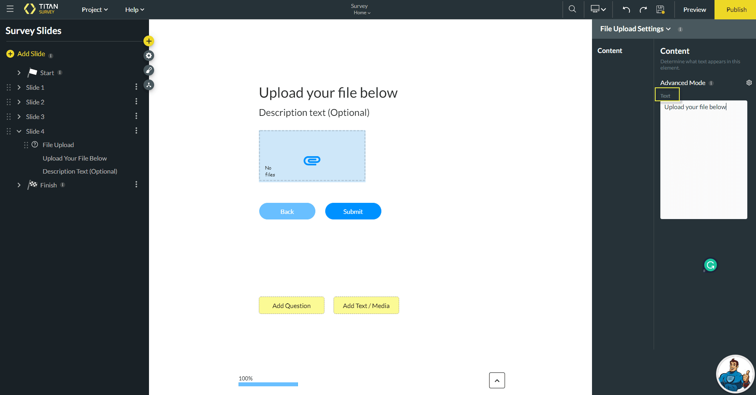756x395 pixels.
Task: Open the device preview monitor dropdown
Action: point(598,9)
